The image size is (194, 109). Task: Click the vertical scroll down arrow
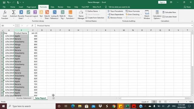[x=192, y=95]
